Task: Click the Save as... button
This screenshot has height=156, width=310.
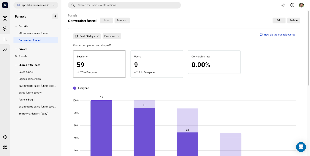Action: coord(122,20)
